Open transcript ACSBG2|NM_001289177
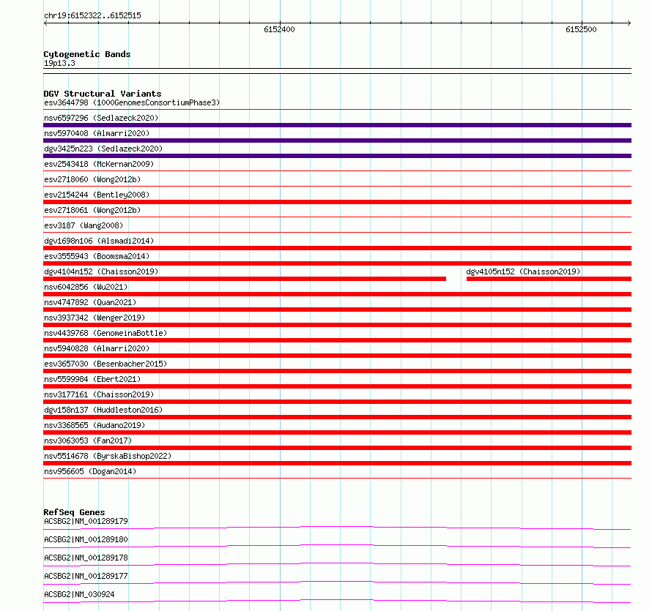The width and height of the screenshot is (652, 611). point(86,576)
